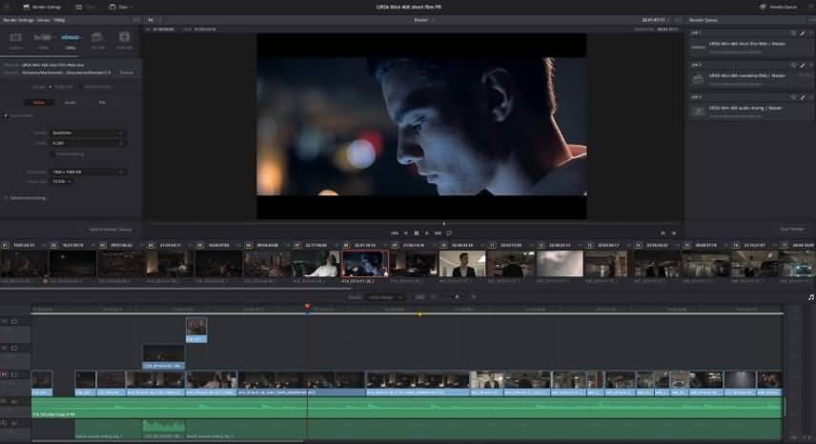Open the Render Queue options menu
The width and height of the screenshot is (816, 444).
(811, 20)
